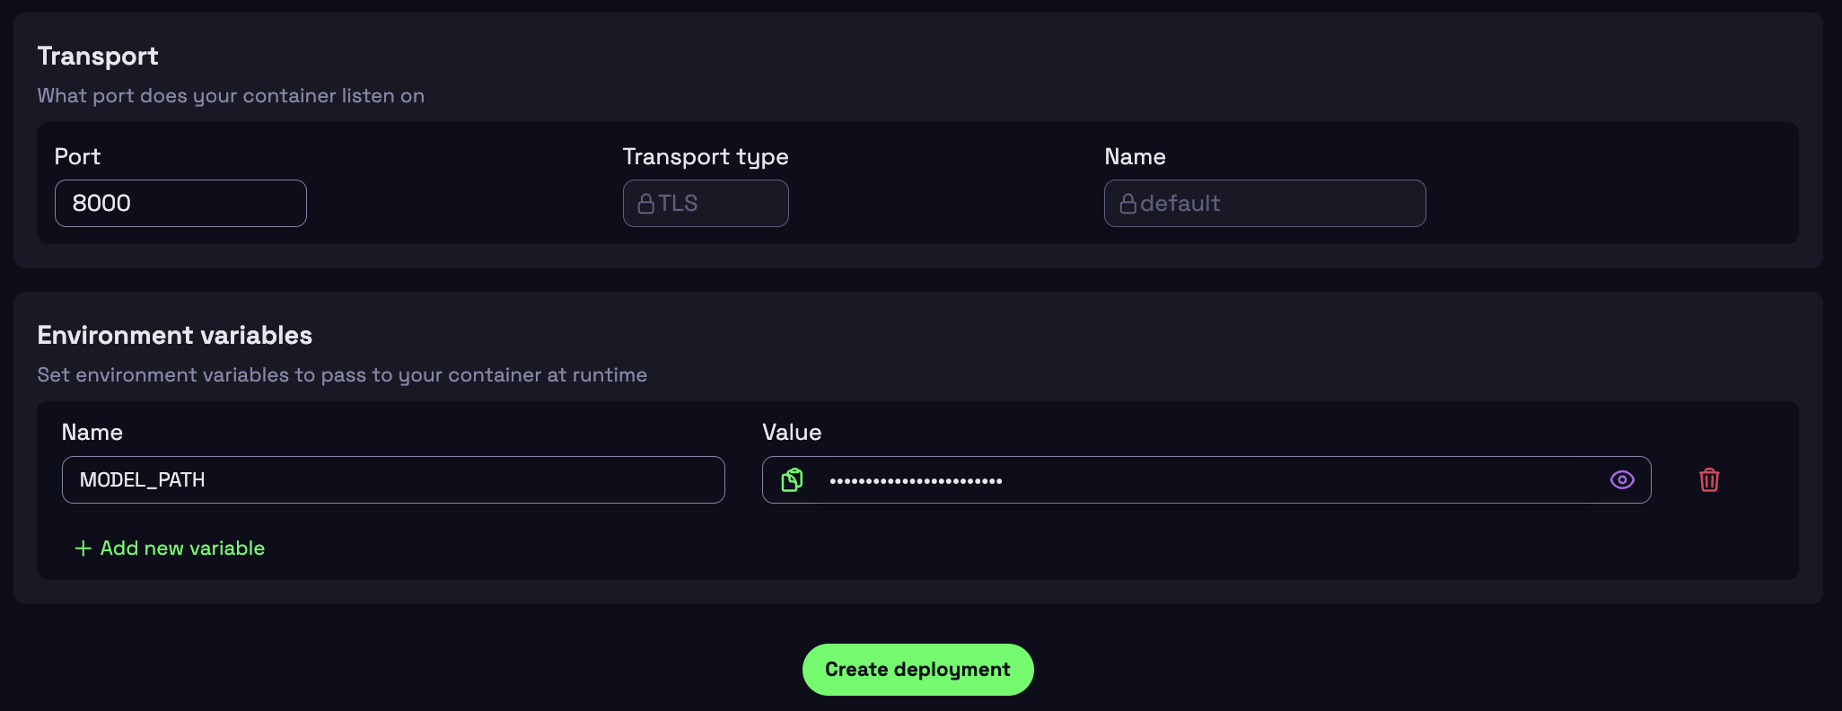Click into the masked variable value field
The width and height of the screenshot is (1842, 711).
(1203, 480)
